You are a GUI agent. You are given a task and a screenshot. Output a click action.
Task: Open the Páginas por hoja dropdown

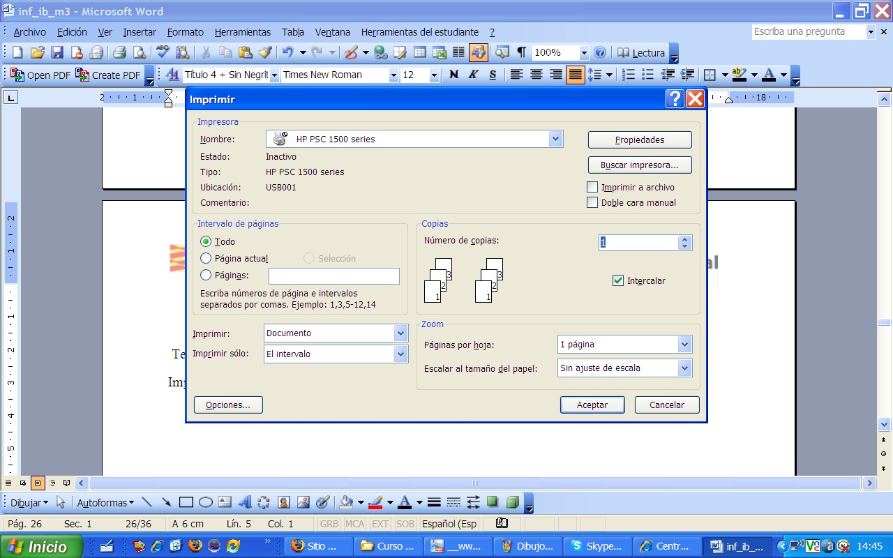point(684,345)
